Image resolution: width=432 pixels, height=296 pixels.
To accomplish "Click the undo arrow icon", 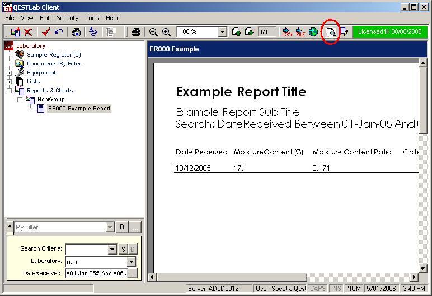I will (59, 32).
